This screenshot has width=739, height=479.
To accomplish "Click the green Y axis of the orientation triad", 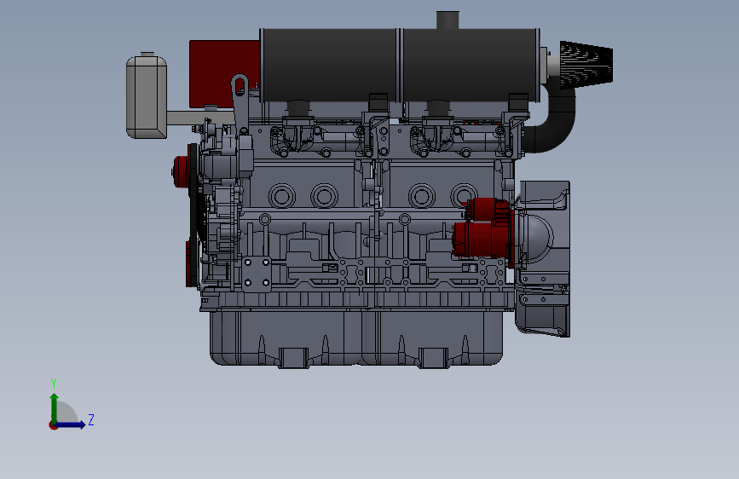I will [54, 408].
